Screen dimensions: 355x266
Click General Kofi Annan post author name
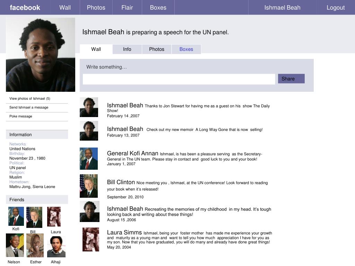click(132, 153)
